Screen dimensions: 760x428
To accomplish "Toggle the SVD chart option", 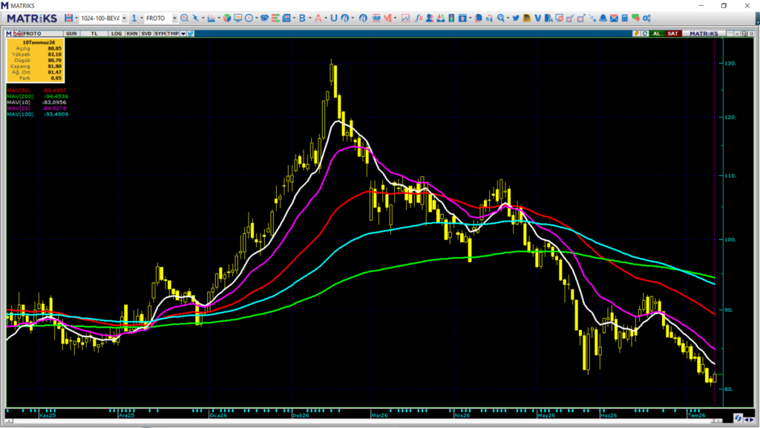I will (146, 33).
